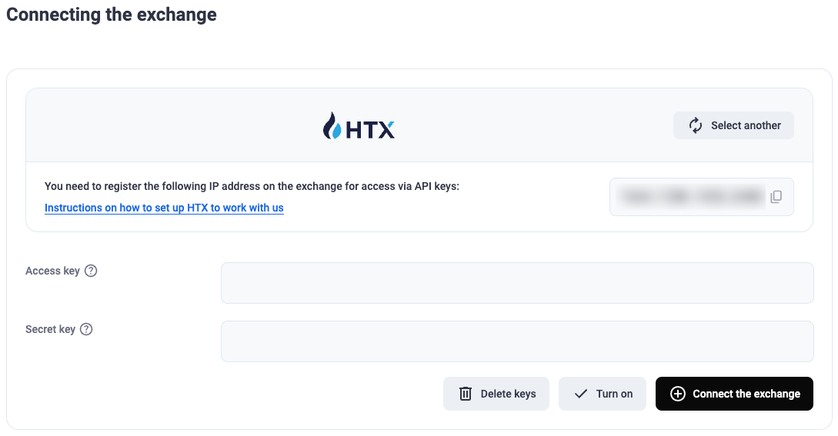The width and height of the screenshot is (838, 436).
Task: Focus the Secret key input field
Action: 517,341
